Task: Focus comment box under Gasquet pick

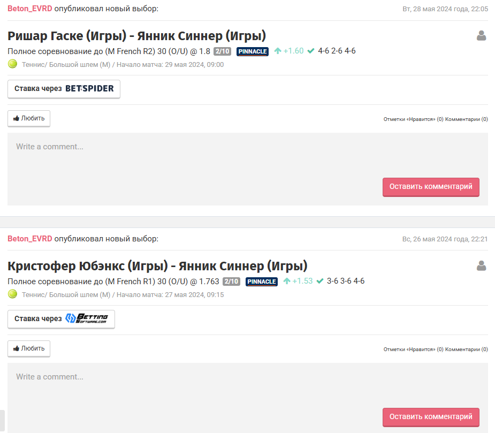Action: click(247, 155)
